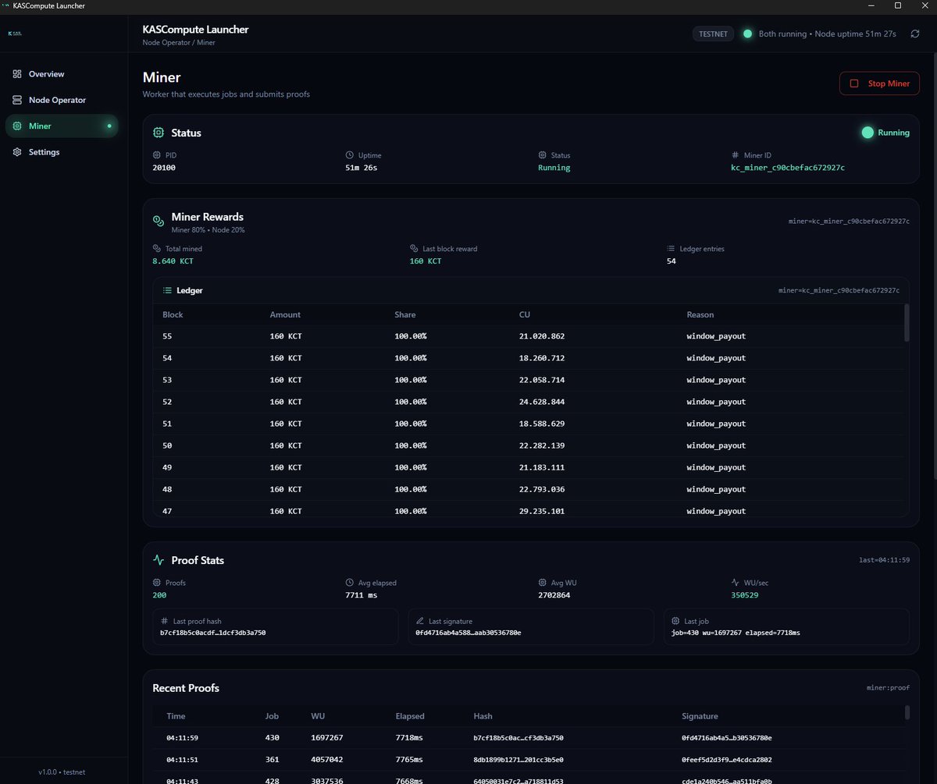Select the Miner sidebar item
The height and width of the screenshot is (784, 937).
tap(62, 126)
